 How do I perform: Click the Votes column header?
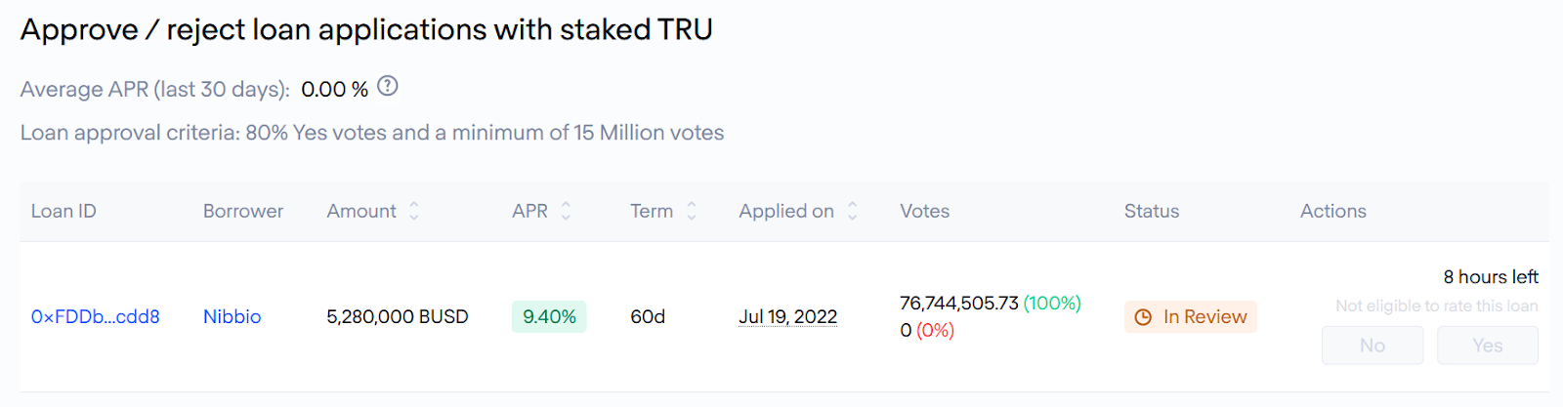(x=925, y=211)
